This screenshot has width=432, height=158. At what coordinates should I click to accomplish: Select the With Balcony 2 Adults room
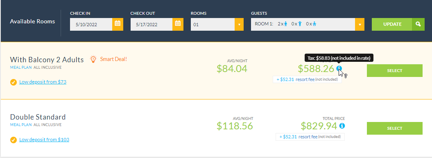pos(394,71)
